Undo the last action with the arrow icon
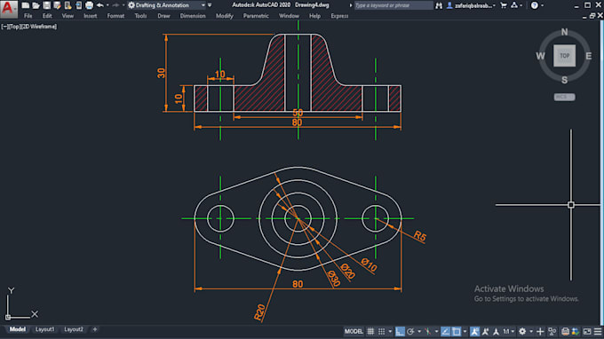Image resolution: width=604 pixels, height=339 pixels. 100,5
